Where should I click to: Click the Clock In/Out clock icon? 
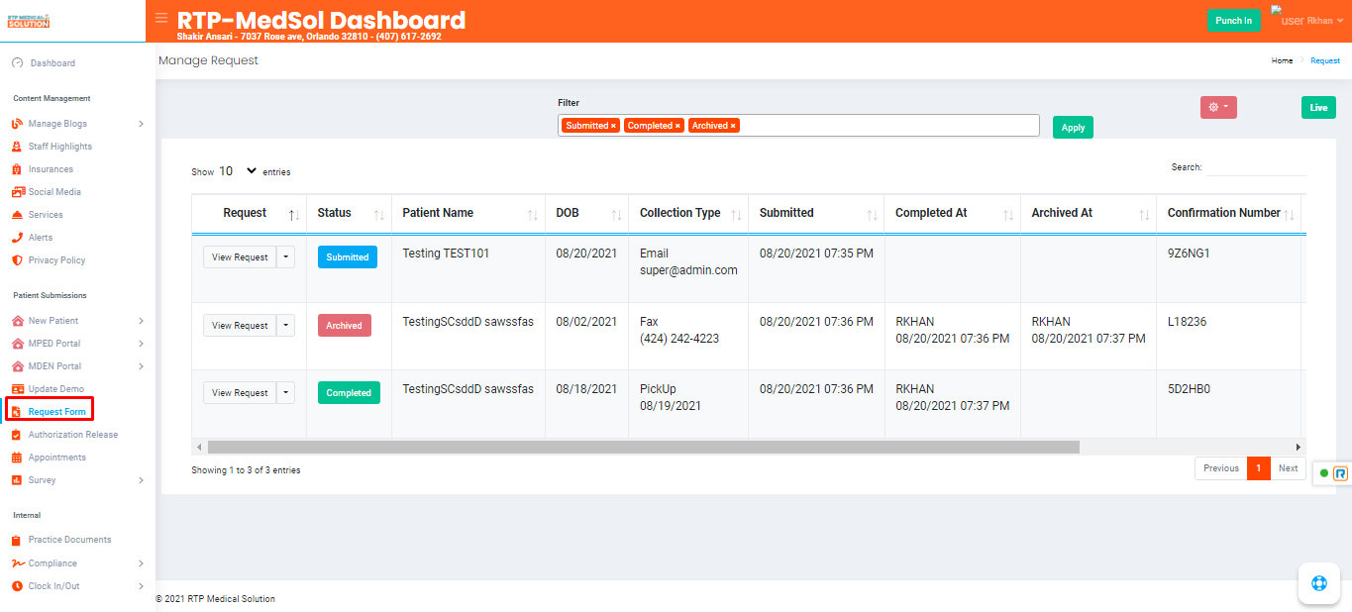pyautogui.click(x=17, y=586)
